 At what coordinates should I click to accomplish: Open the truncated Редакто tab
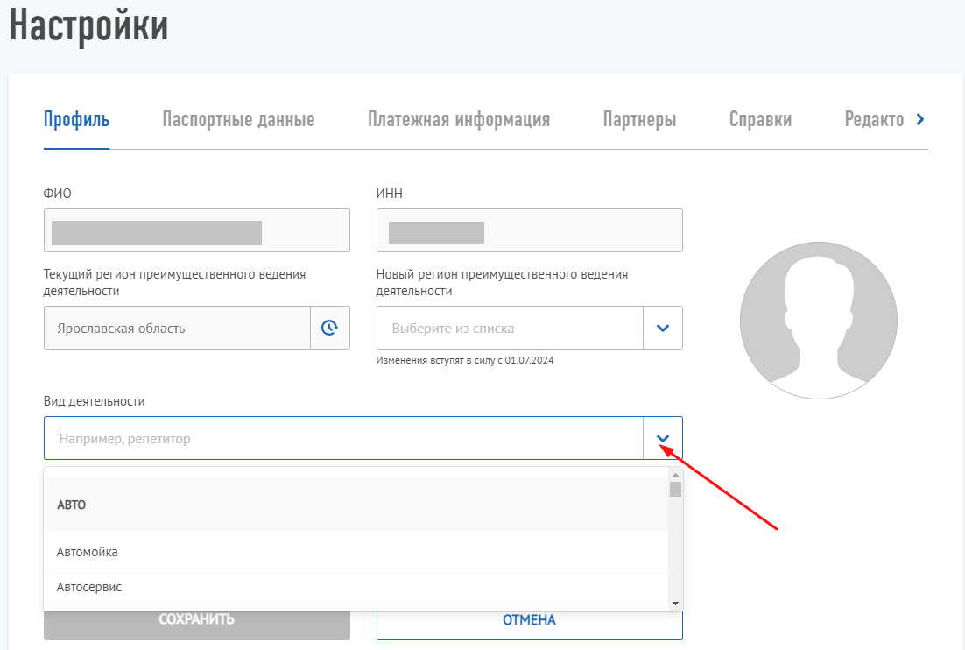tap(873, 120)
